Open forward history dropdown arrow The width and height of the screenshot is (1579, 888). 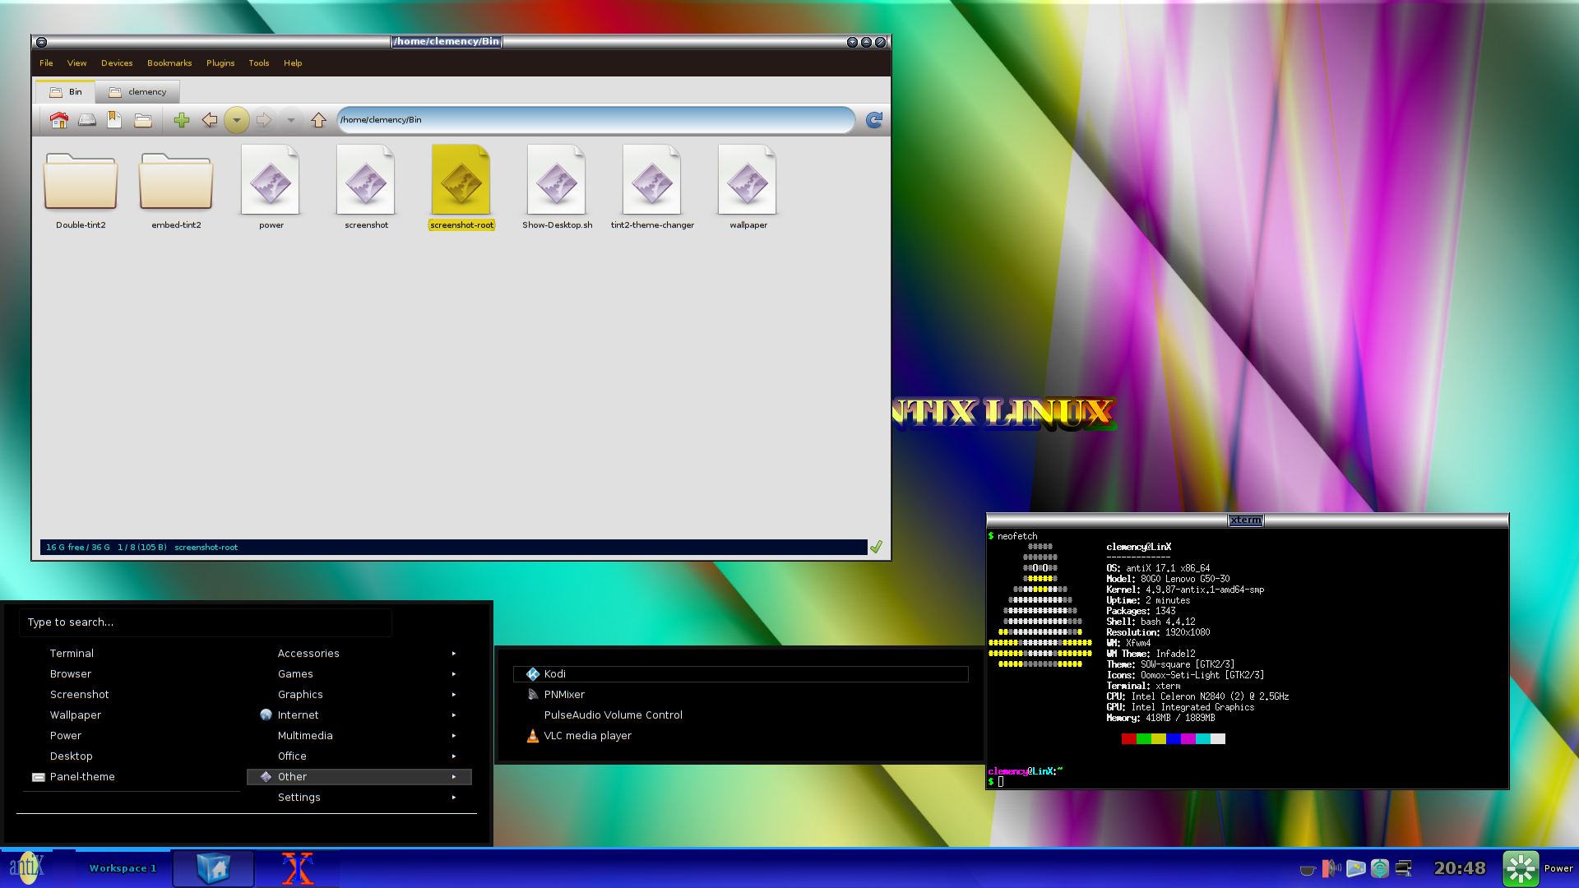tap(290, 120)
